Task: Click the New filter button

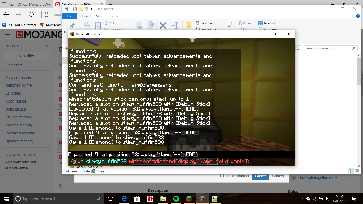Action: (27, 56)
